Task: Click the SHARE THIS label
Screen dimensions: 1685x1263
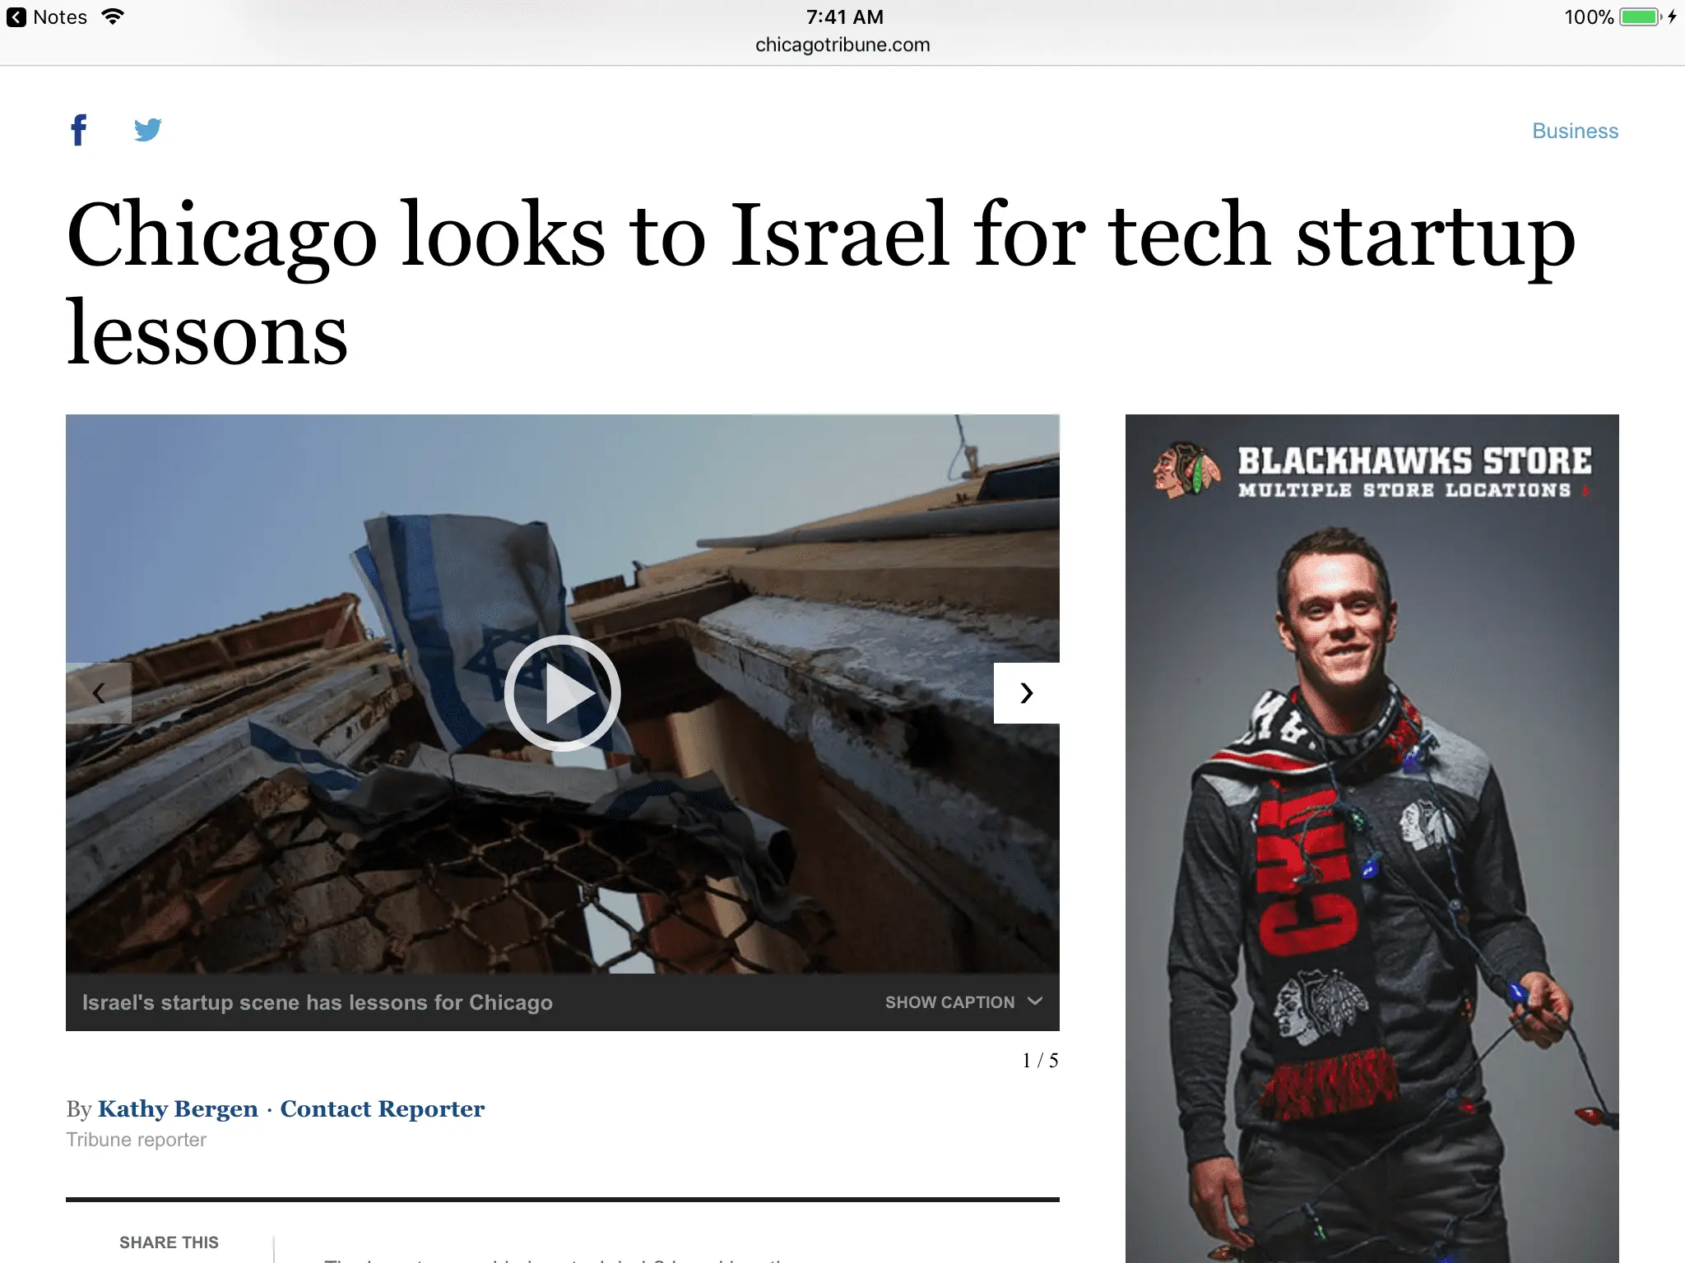Action: pos(169,1242)
